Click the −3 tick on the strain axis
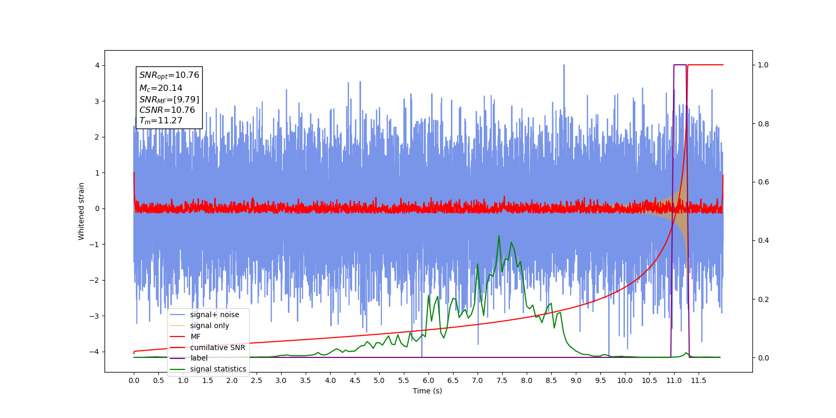 [95, 316]
